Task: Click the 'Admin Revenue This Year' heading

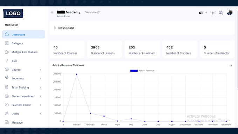Action: pos(68,65)
